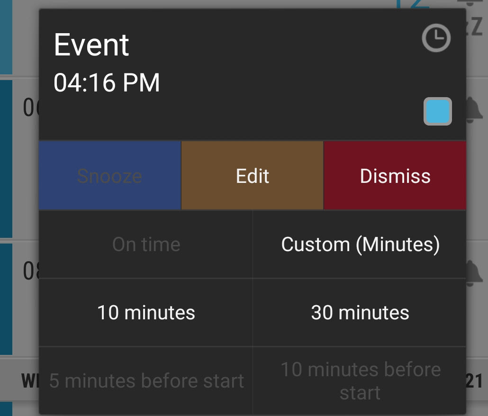Select the On time option
This screenshot has width=488, height=416.
pos(146,244)
